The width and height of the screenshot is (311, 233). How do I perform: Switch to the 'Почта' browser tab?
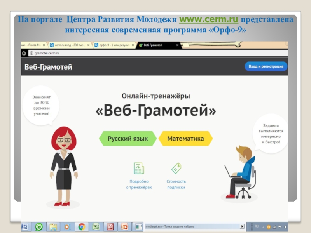(x=34, y=45)
